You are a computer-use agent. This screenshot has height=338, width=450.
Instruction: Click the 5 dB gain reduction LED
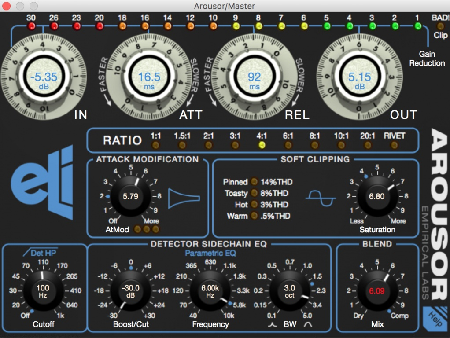coord(327,26)
